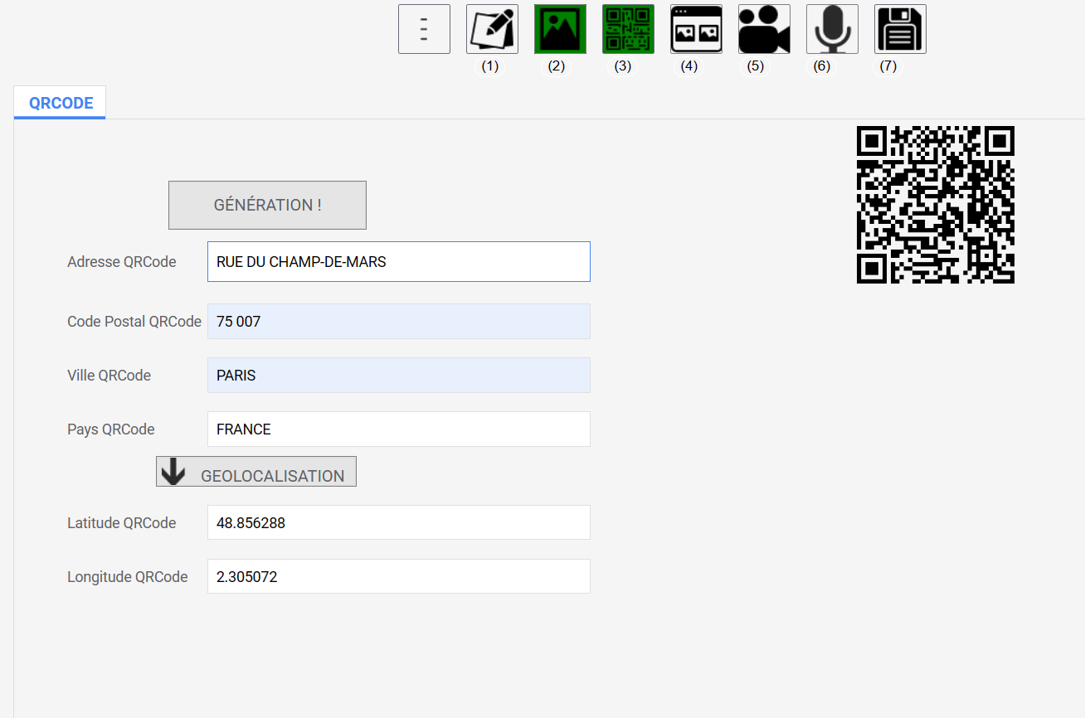Click the Longitude QRCode input field
Screen dimensions: 1085x718
tap(398, 577)
